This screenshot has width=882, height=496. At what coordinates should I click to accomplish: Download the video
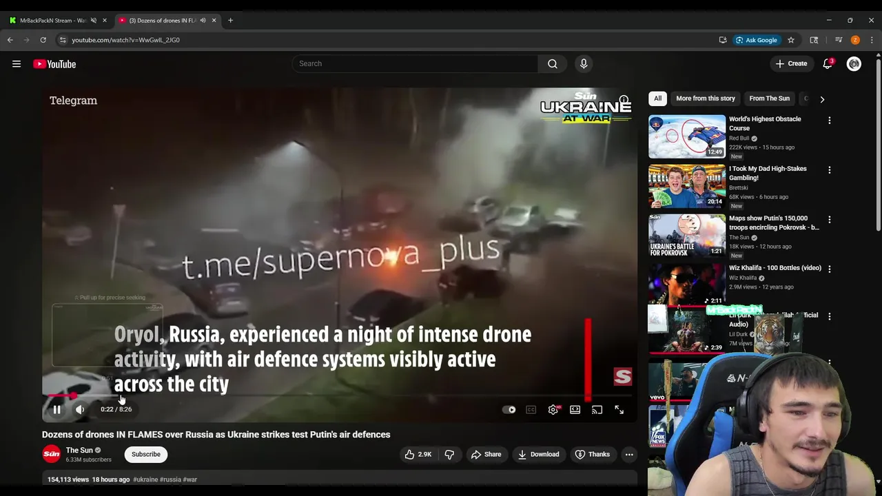(x=538, y=454)
